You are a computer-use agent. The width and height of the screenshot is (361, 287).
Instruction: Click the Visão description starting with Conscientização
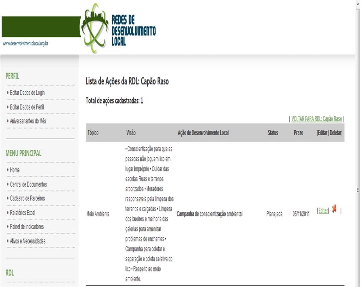pos(149,214)
